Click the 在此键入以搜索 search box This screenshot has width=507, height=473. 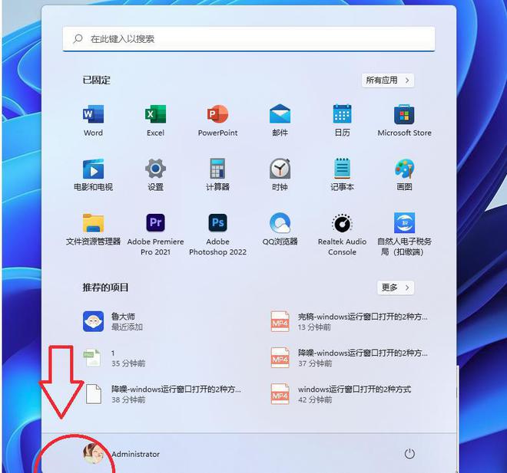tap(249, 39)
